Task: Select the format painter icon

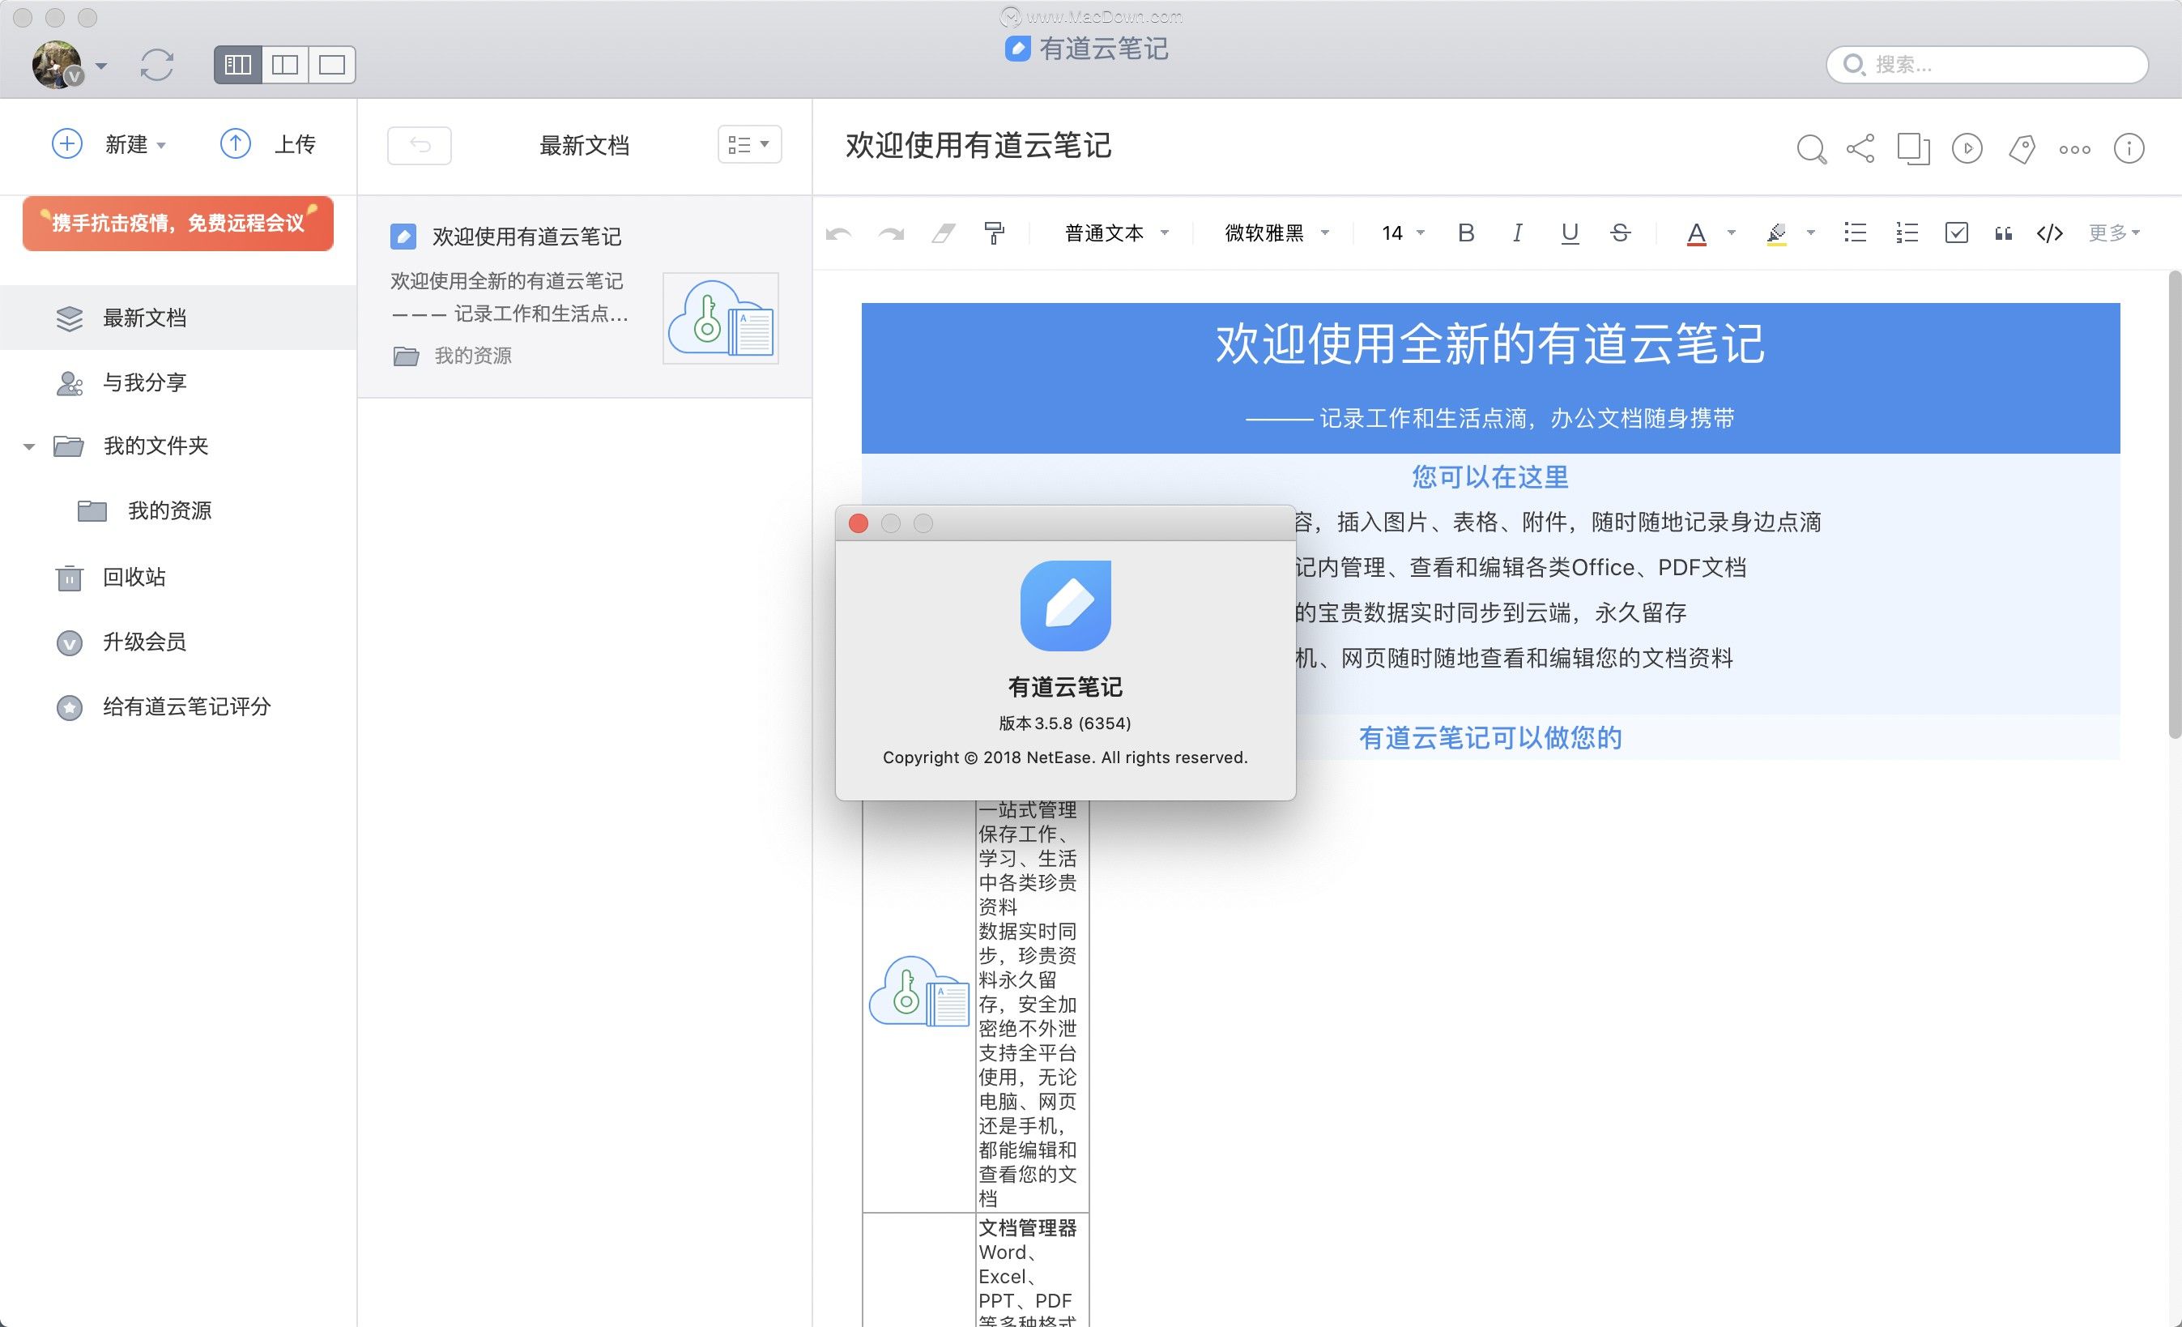Action: (995, 233)
